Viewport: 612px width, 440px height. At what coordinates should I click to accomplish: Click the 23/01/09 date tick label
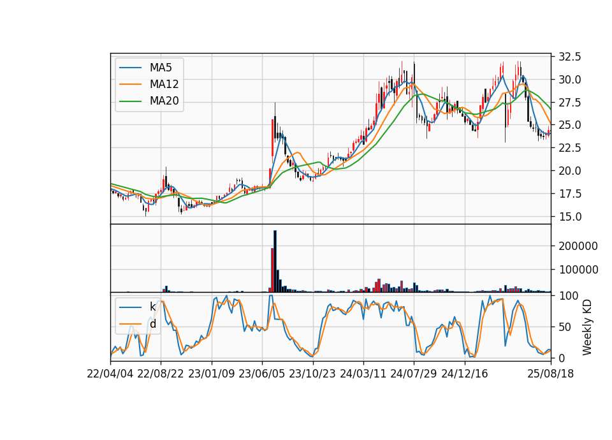click(212, 374)
